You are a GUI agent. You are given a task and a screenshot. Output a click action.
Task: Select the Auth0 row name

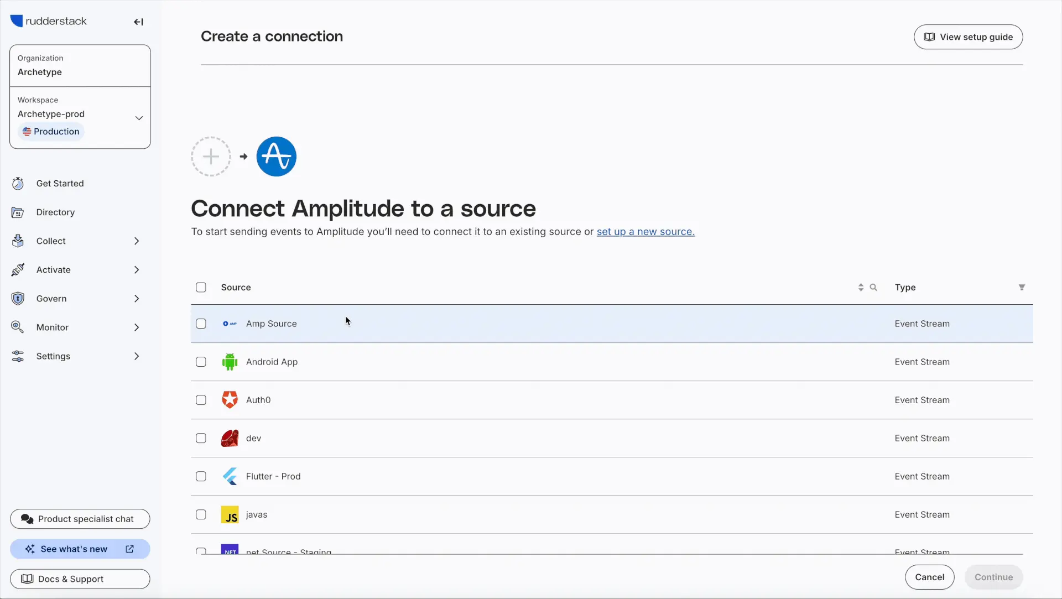[x=258, y=400]
